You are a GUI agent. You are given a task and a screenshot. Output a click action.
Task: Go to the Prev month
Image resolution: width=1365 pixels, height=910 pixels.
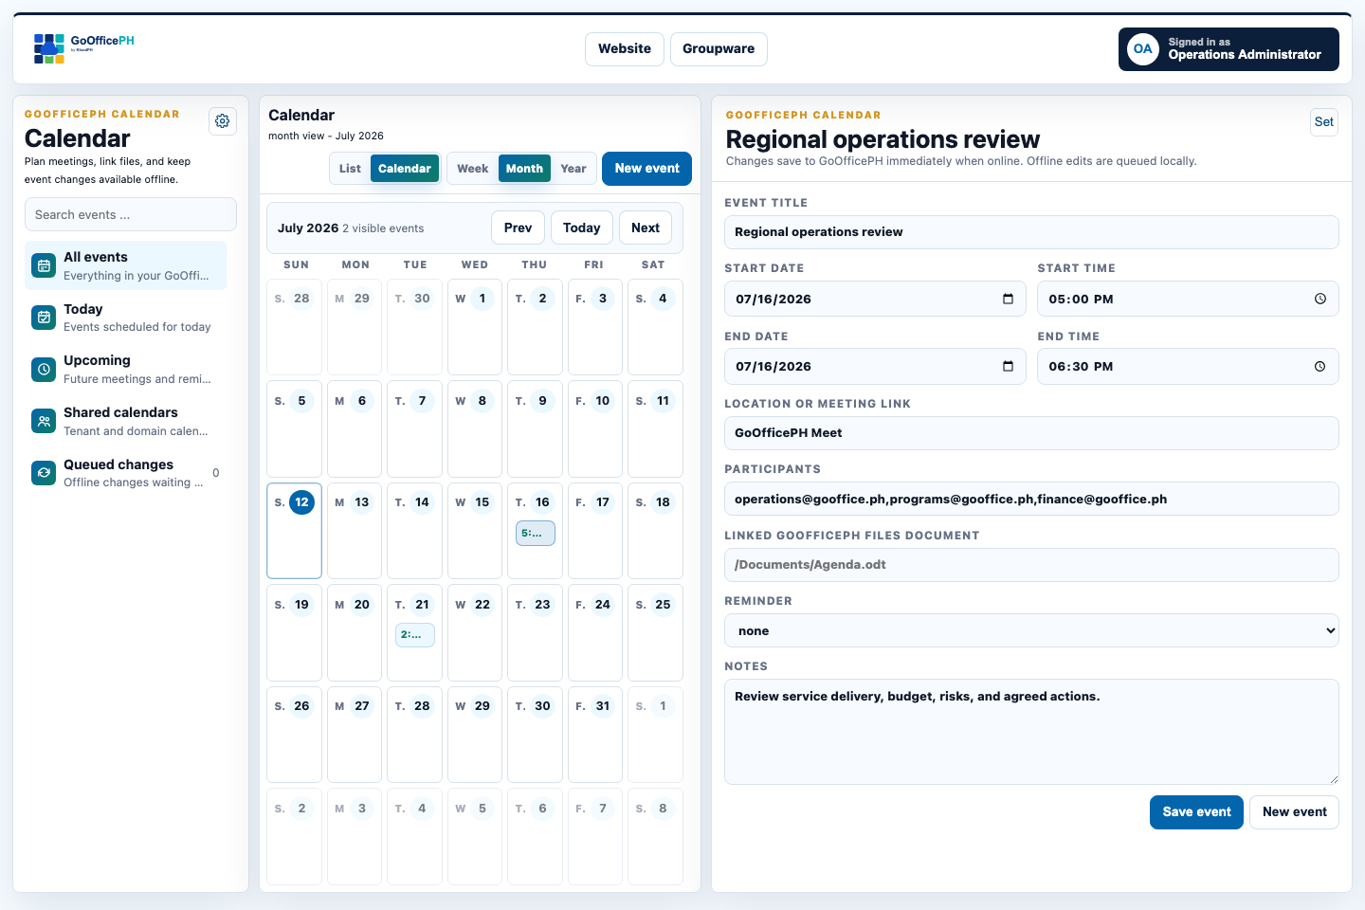(518, 227)
